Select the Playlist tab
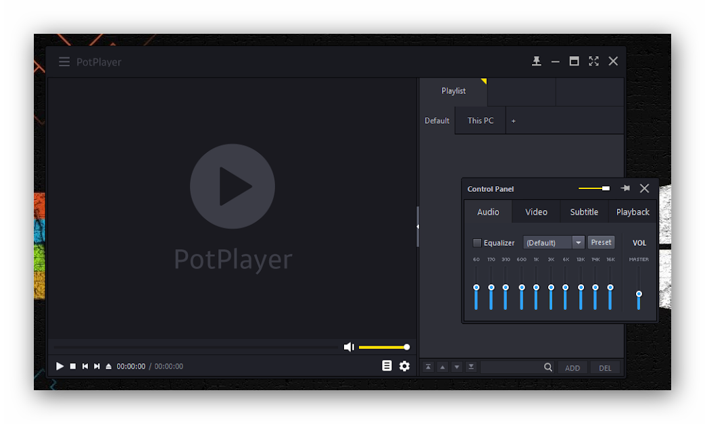This screenshot has height=424, width=705. (453, 91)
